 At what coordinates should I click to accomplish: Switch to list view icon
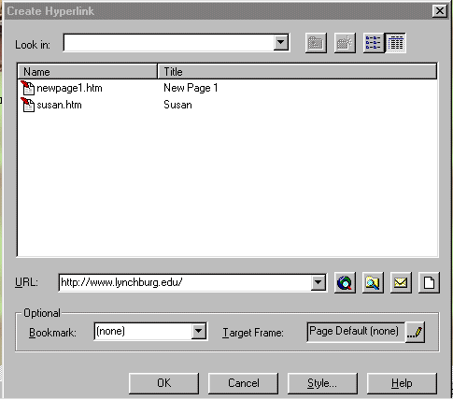tap(374, 43)
